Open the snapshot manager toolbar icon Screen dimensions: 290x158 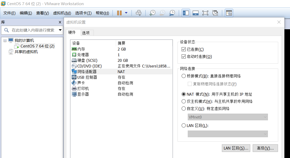coord(172,13)
